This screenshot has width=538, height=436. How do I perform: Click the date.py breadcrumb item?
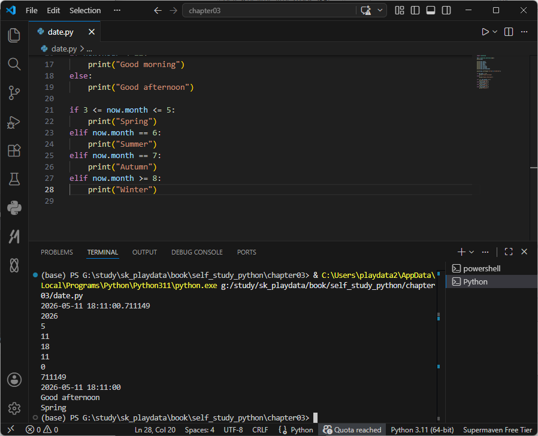pos(64,49)
